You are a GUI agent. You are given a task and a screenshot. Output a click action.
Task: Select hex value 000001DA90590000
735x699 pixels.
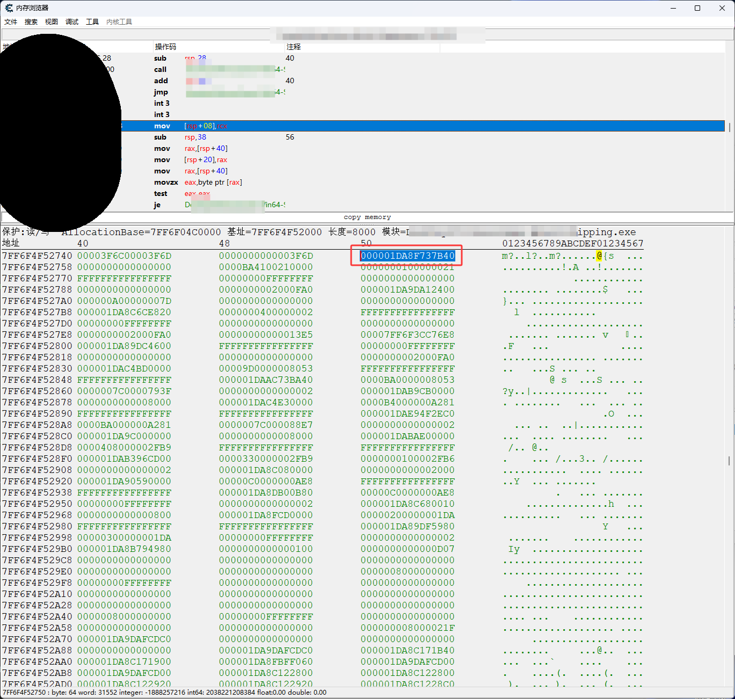pyautogui.click(x=125, y=482)
